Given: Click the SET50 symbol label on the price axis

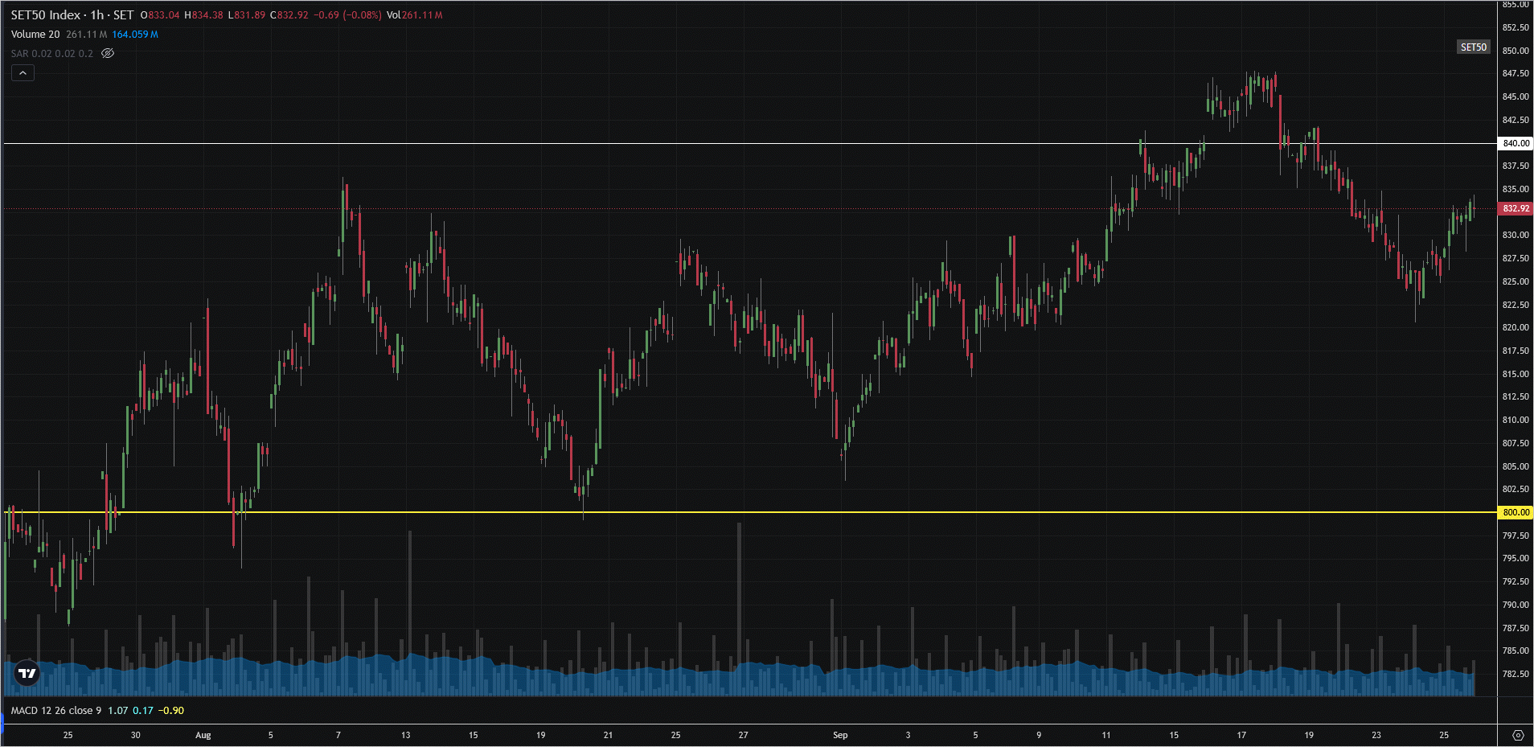Looking at the screenshot, I should click(x=1473, y=47).
